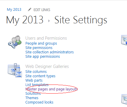The width and height of the screenshot is (127, 107).
Task: Open Web parts gallery
Action: [x=34, y=80]
